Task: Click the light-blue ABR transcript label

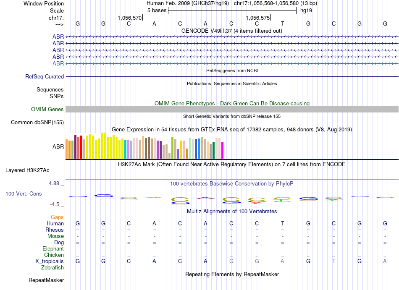Action: pyautogui.click(x=58, y=63)
